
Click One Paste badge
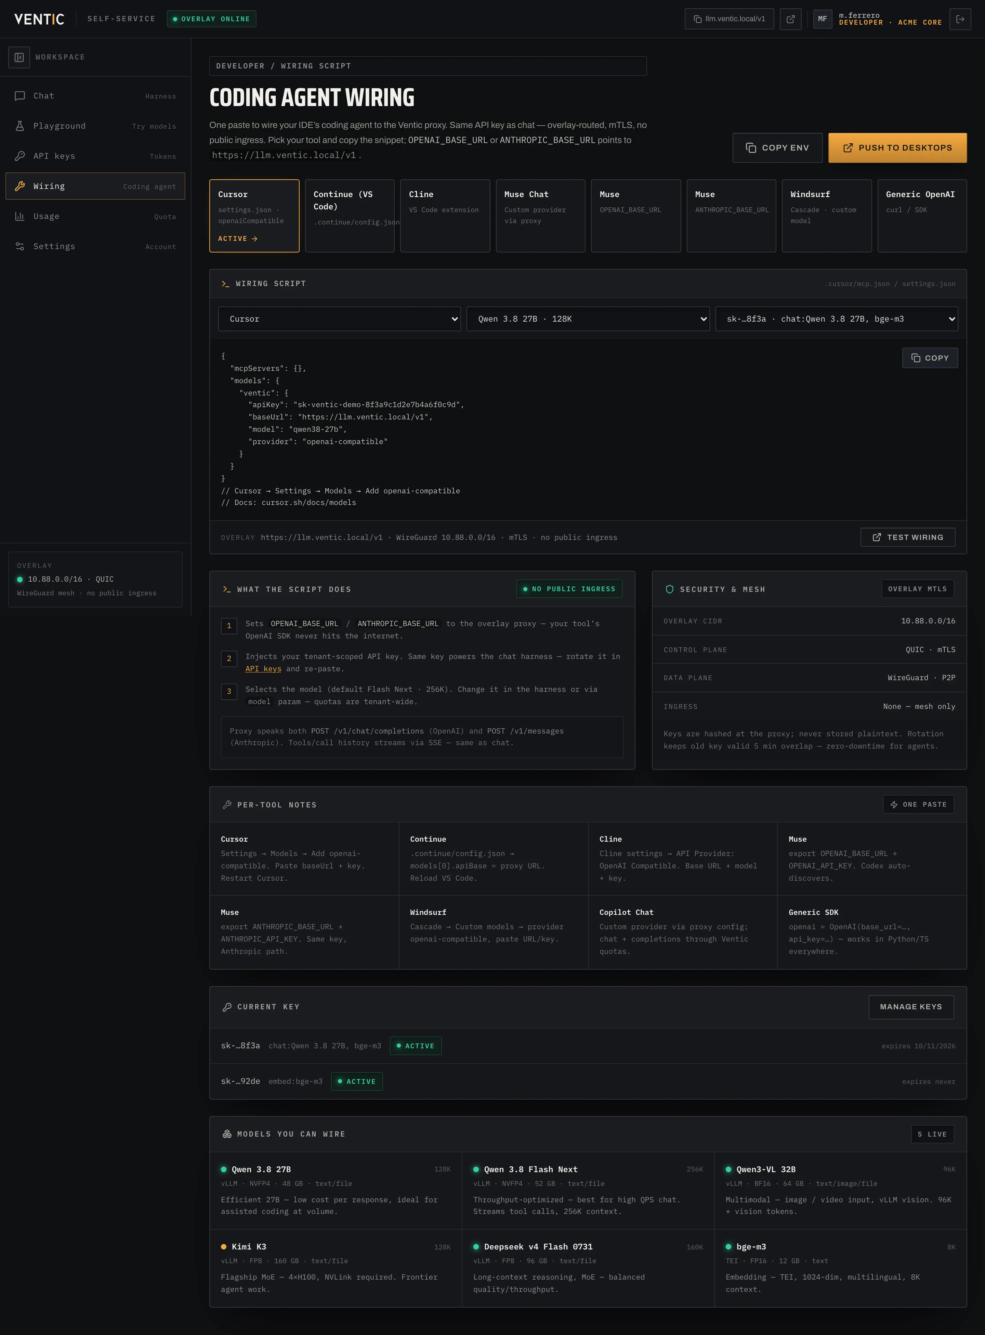pyautogui.click(x=918, y=805)
